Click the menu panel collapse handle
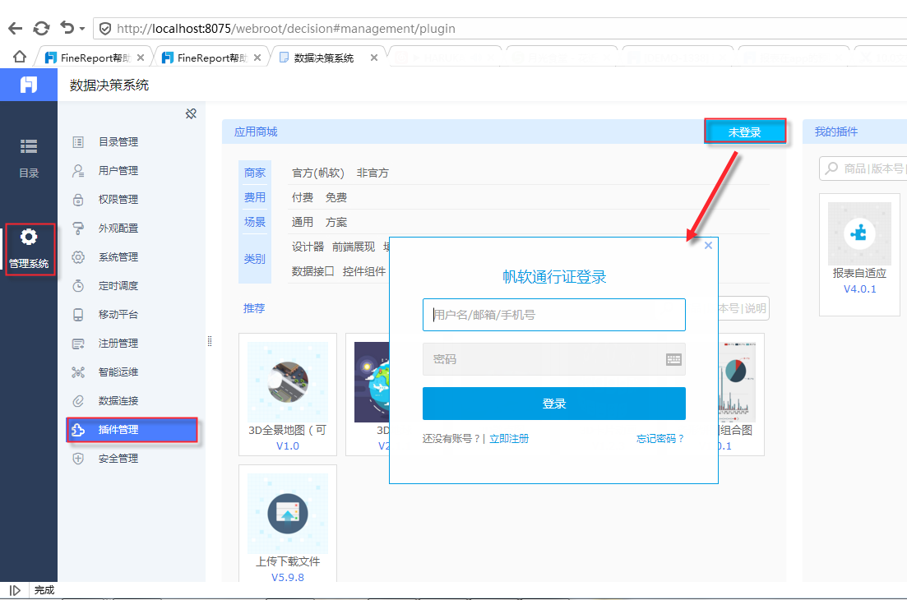 [x=210, y=342]
